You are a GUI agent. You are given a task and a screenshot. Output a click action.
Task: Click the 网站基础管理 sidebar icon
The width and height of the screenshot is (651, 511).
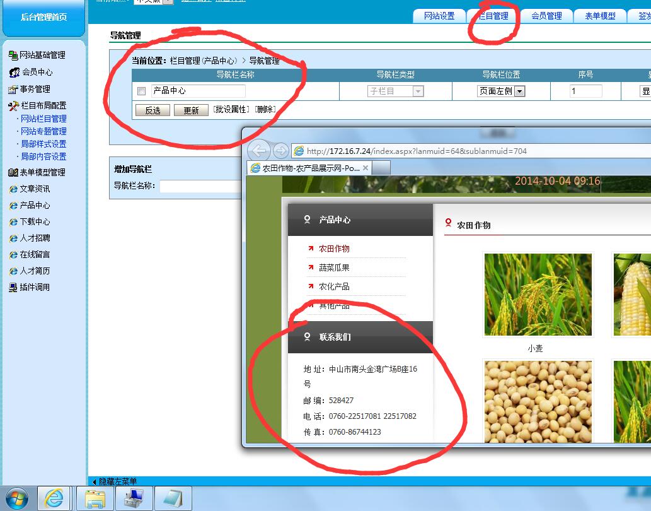point(13,56)
